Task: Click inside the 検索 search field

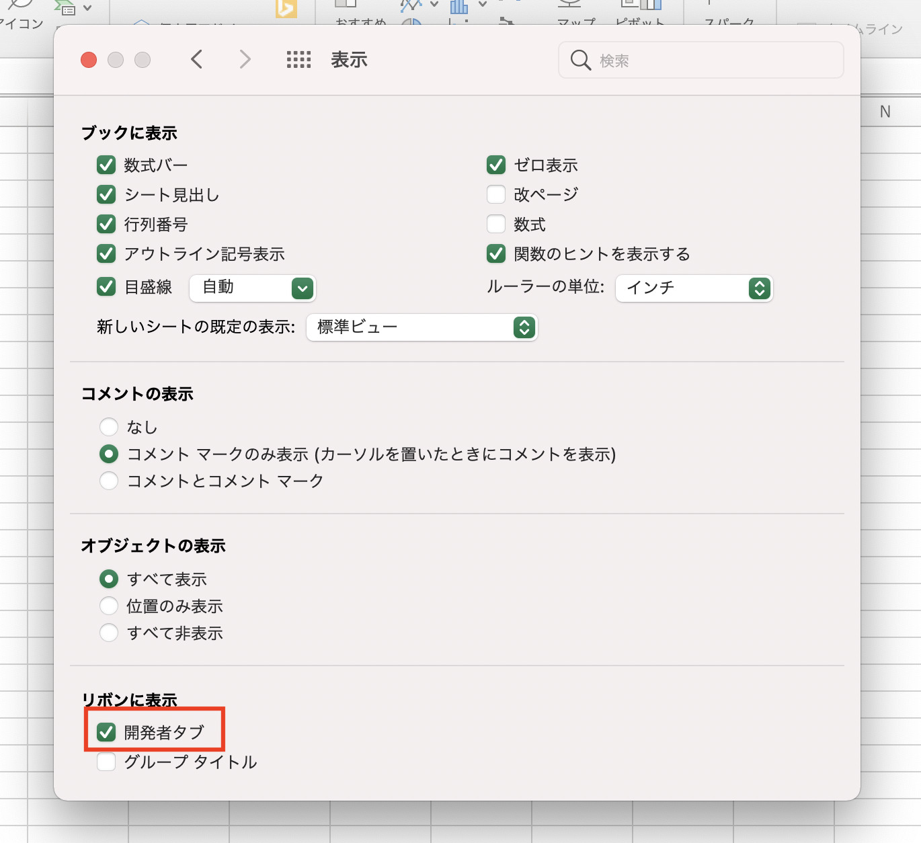Action: tap(672, 60)
